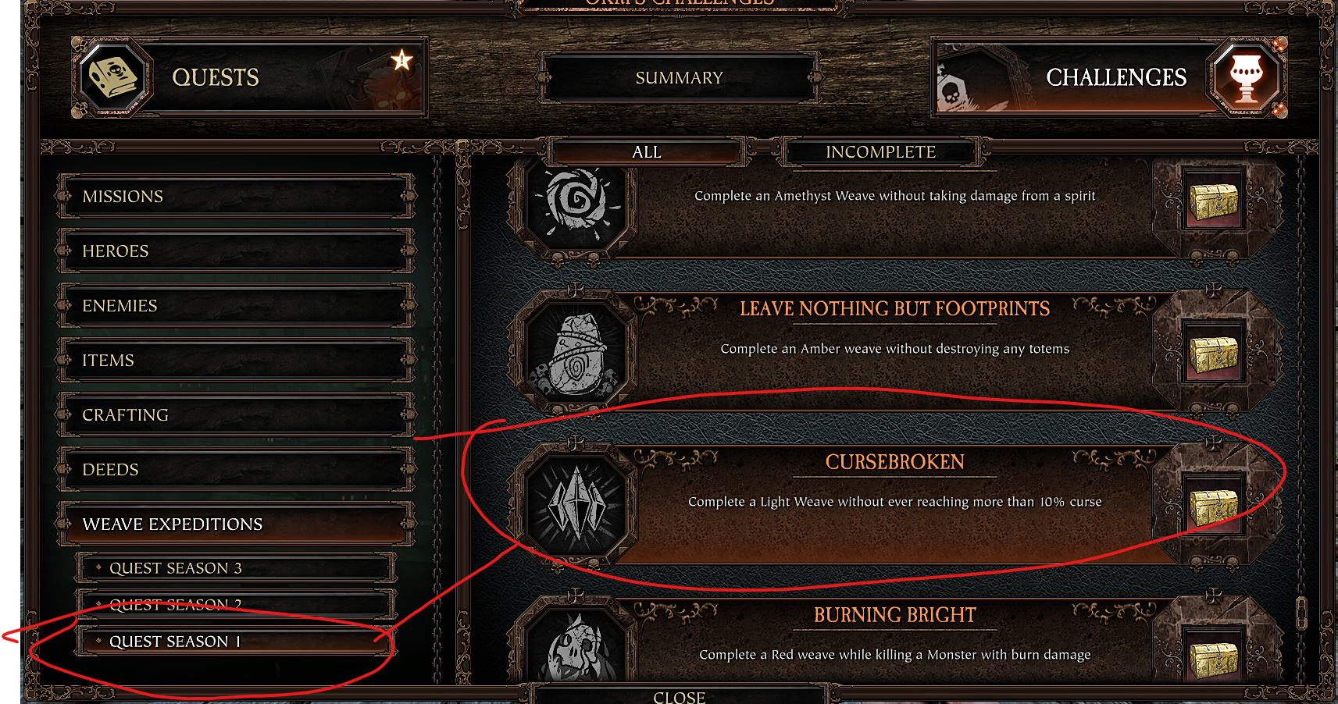
Task: Click the challenge list scrollbar handle
Action: tap(1301, 613)
